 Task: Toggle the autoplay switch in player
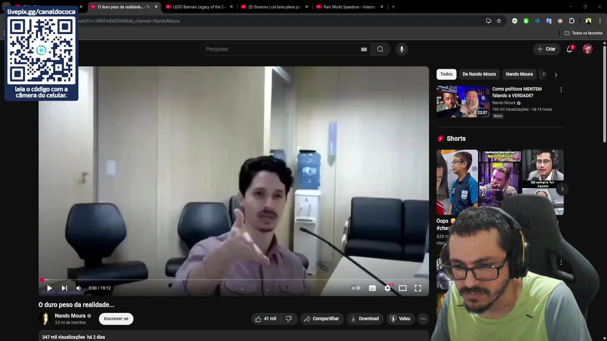(x=356, y=288)
